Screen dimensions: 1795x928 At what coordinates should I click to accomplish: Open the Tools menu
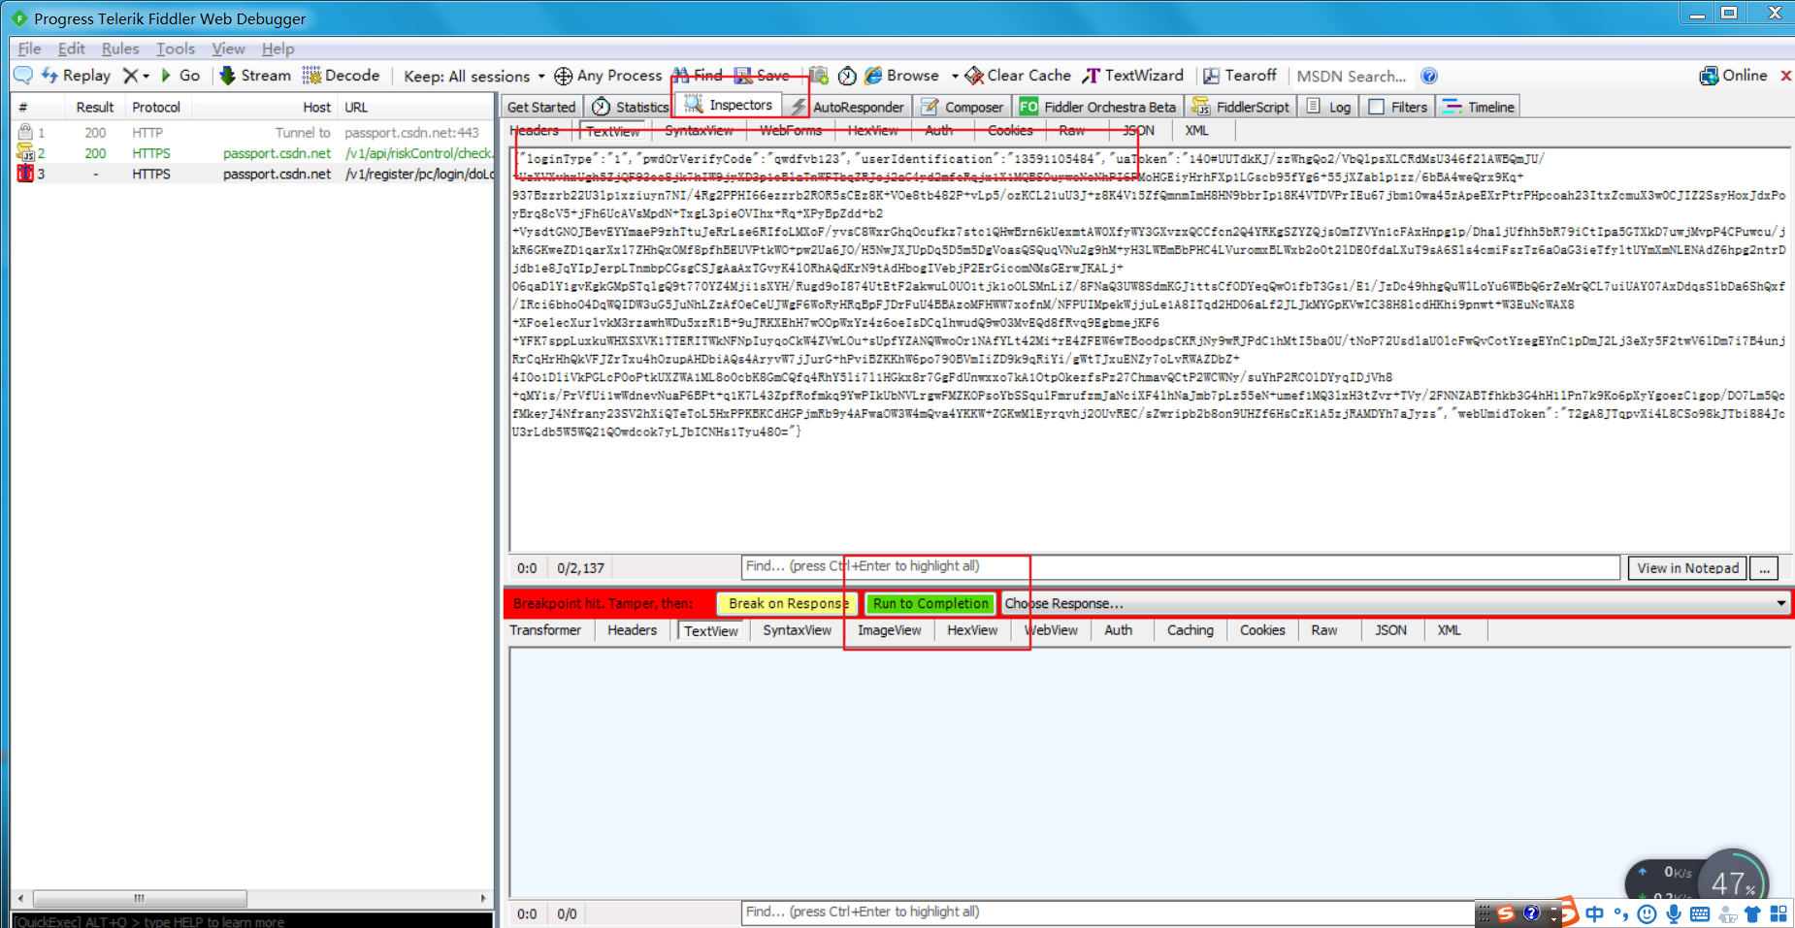coord(176,48)
